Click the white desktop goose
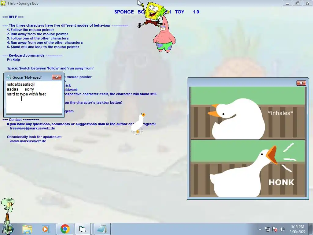This screenshot has width=313, height=235. 138,123
